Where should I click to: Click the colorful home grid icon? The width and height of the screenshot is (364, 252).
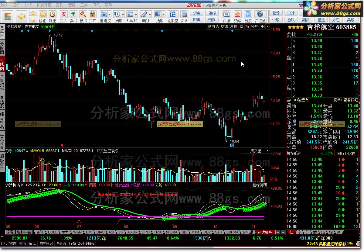(8, 16)
